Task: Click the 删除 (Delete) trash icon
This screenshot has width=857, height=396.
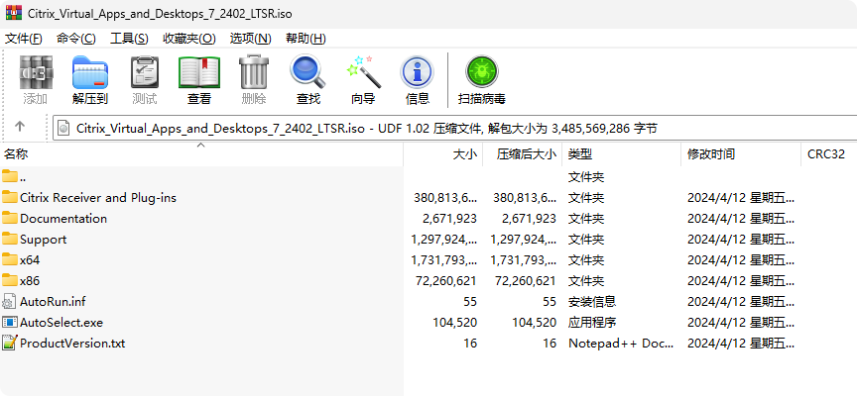Action: pyautogui.click(x=254, y=72)
